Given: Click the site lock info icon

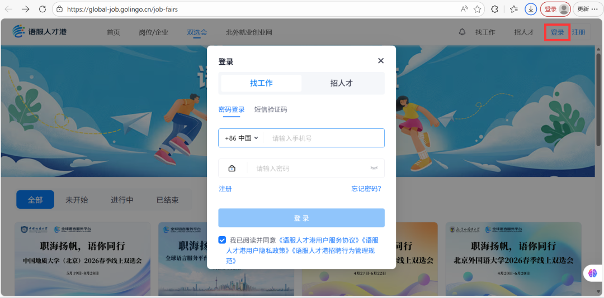Looking at the screenshot, I should pyautogui.click(x=59, y=9).
